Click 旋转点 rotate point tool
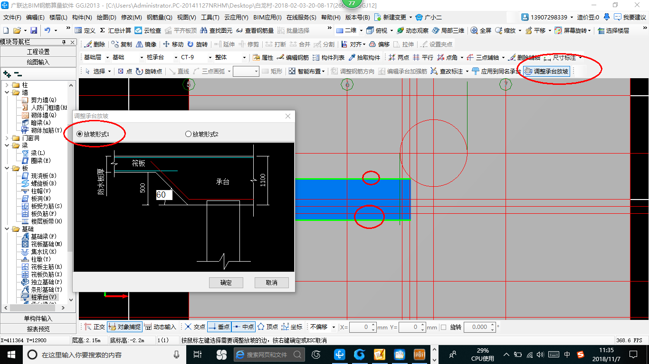The height and width of the screenshot is (364, 649). click(x=149, y=71)
